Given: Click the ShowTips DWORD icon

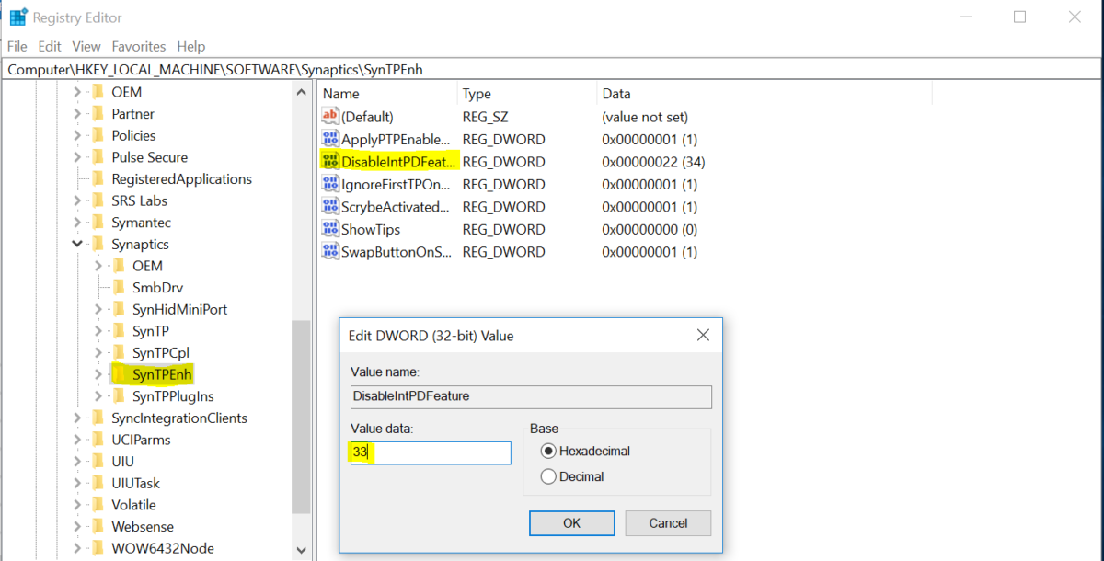Looking at the screenshot, I should click(x=330, y=229).
